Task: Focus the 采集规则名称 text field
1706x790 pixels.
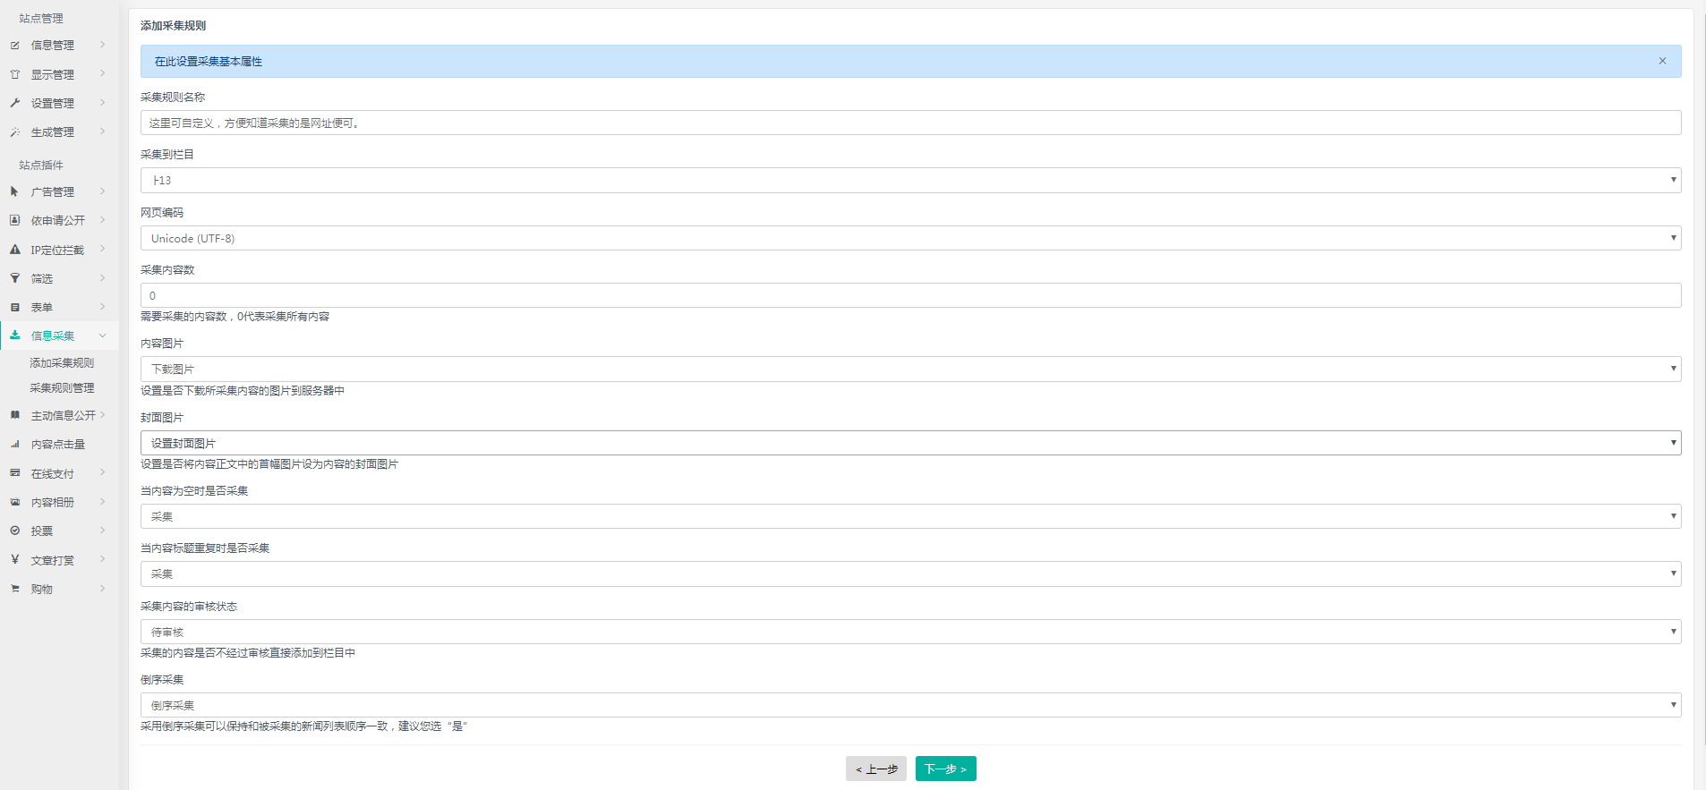Action: (x=910, y=123)
